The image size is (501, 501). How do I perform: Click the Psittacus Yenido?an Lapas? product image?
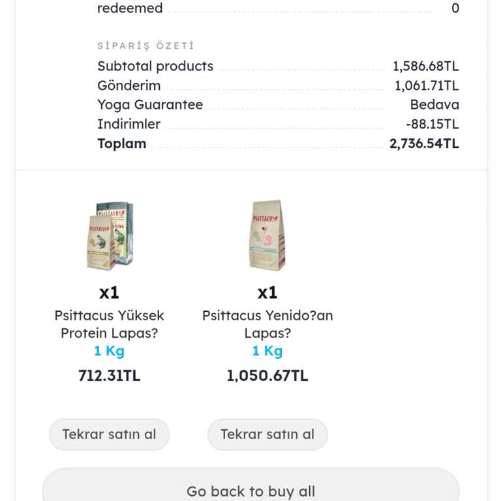[267, 235]
